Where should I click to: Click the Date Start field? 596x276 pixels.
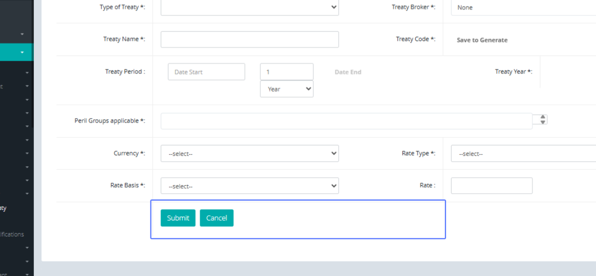pos(206,72)
